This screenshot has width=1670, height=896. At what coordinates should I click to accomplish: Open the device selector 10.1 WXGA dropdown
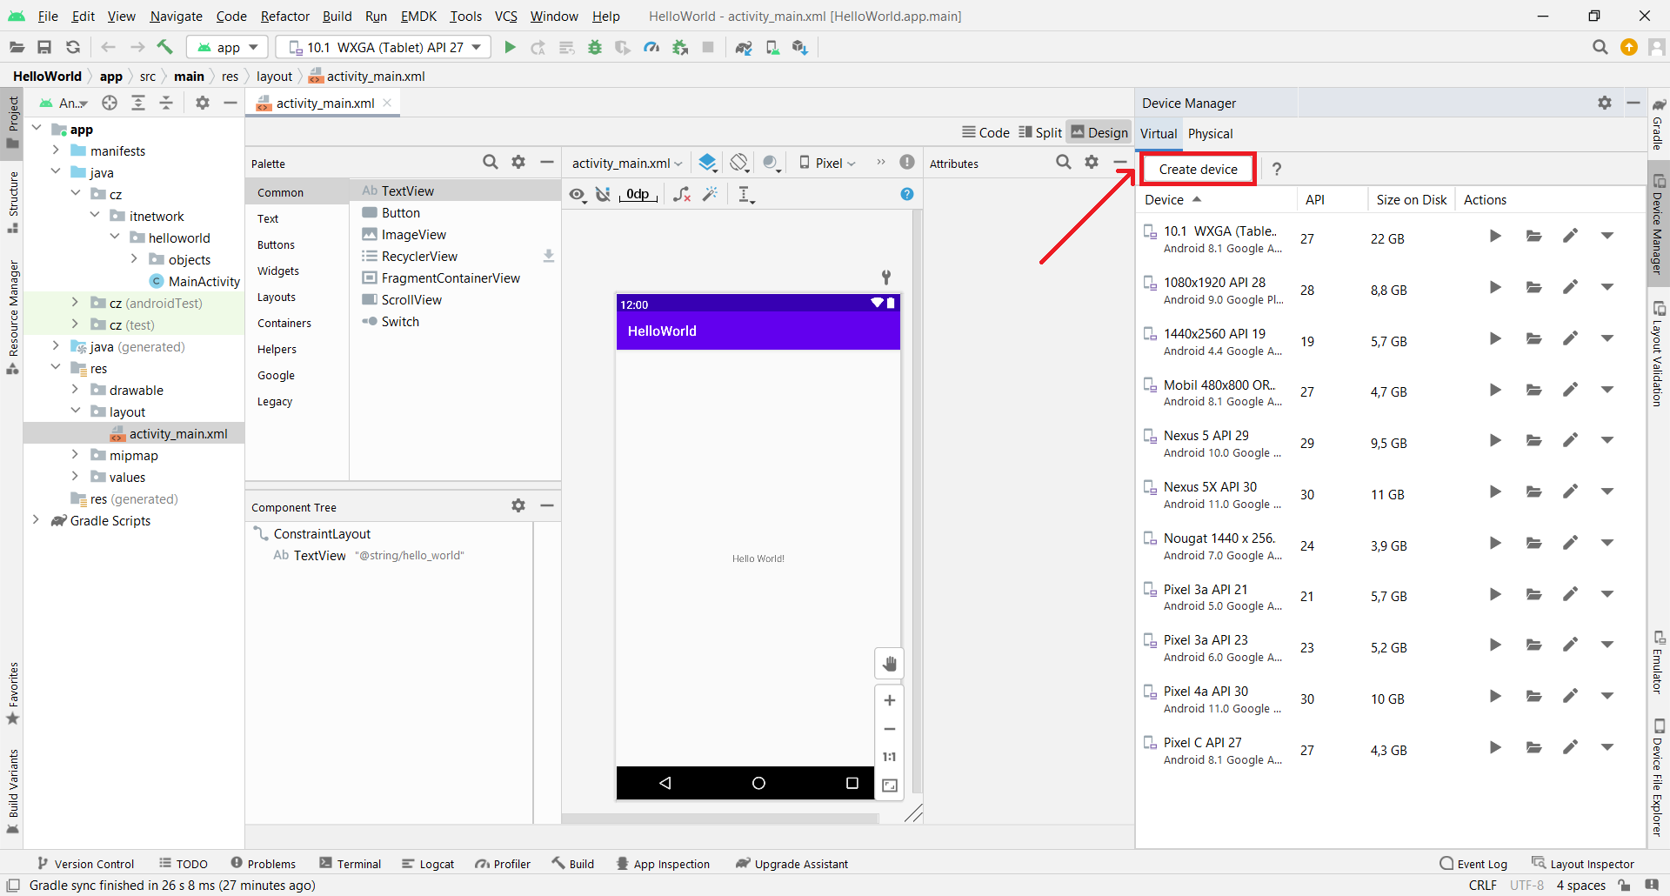coord(384,47)
